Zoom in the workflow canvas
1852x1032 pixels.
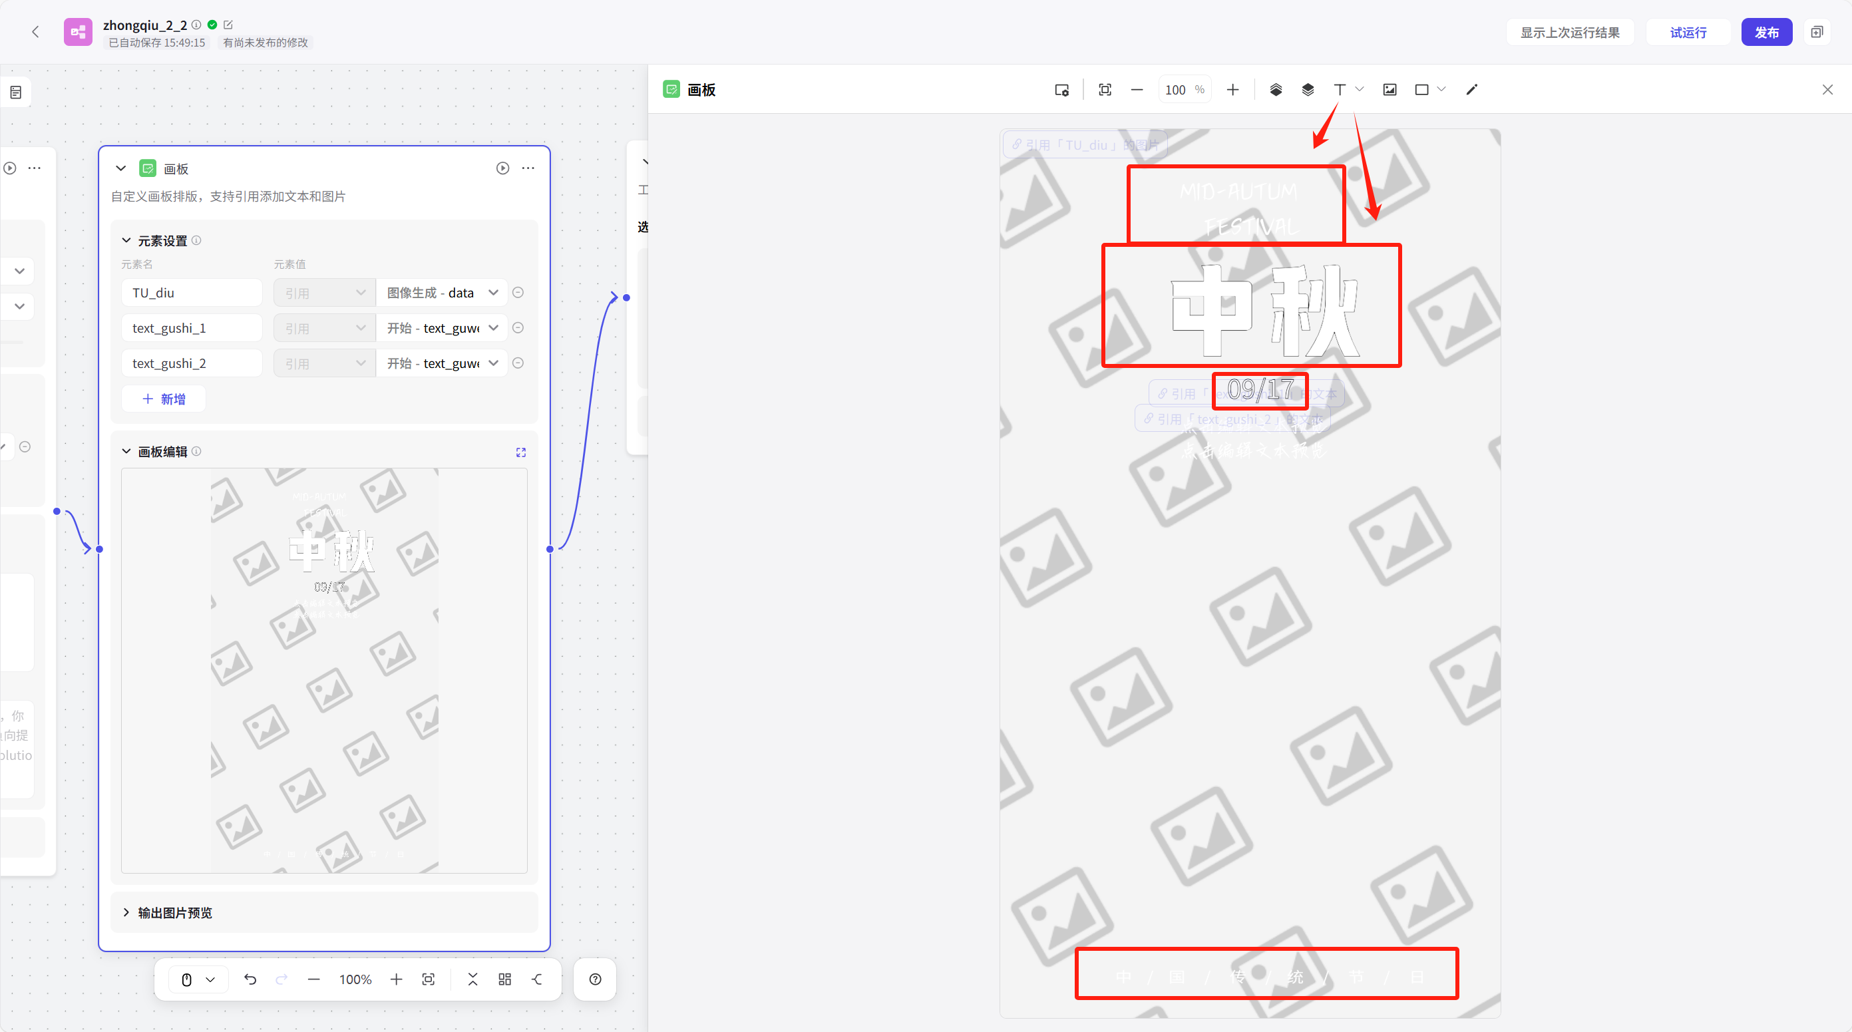tap(396, 979)
